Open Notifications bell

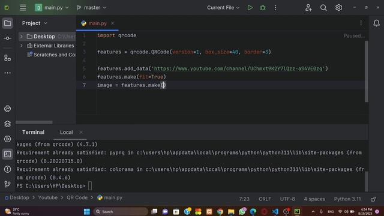click(376, 23)
